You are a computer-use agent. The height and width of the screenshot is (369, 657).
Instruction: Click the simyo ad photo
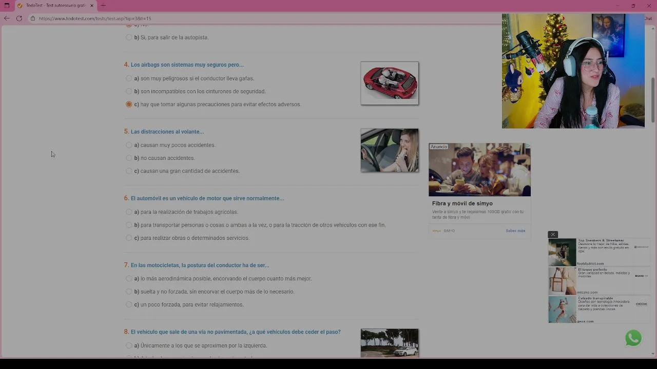click(x=479, y=170)
